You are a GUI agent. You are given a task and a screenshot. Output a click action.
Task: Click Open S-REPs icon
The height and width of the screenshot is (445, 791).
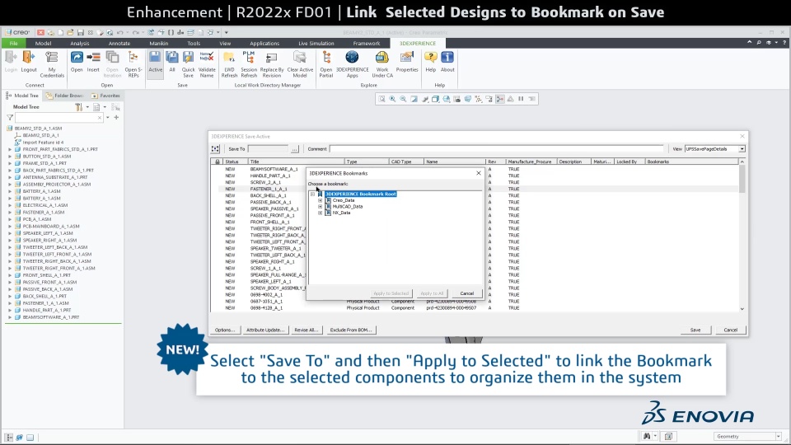(133, 64)
